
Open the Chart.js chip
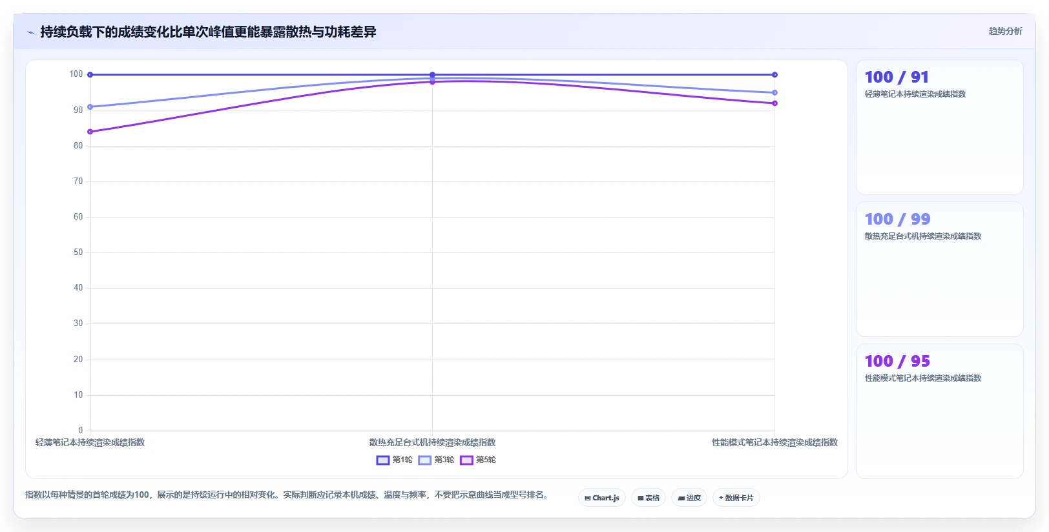point(602,498)
